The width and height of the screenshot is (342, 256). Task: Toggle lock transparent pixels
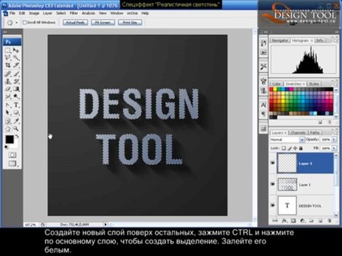click(x=284, y=148)
